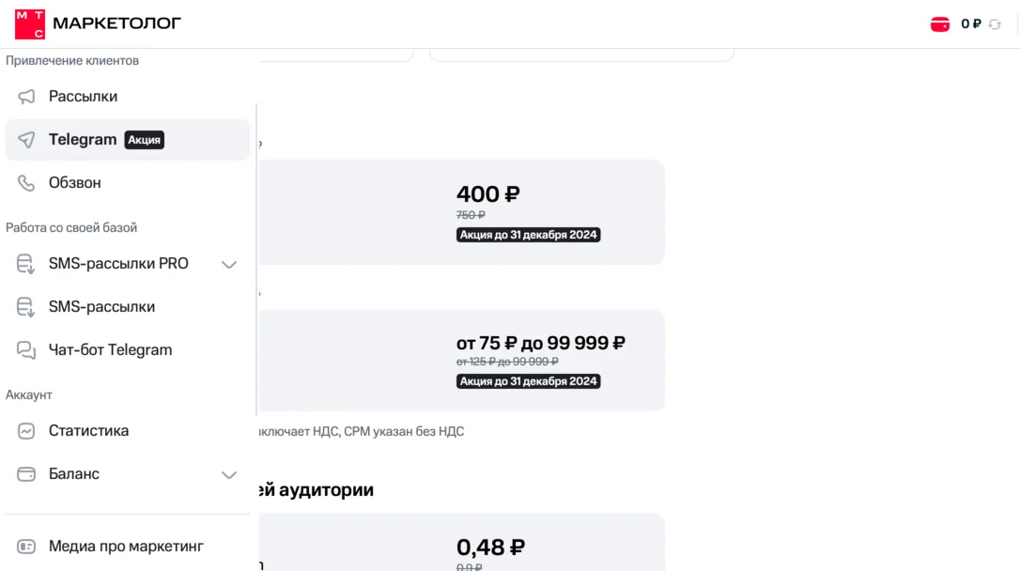Open the Рассылки menu item
Image resolution: width=1021 pixels, height=571 pixels.
(83, 97)
